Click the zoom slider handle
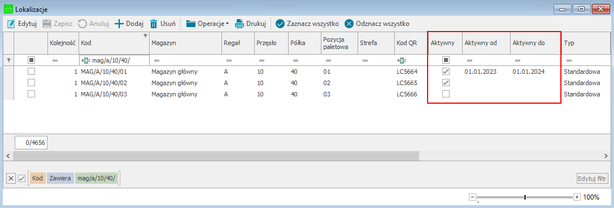The width and height of the screenshot is (614, 208). tap(525, 197)
